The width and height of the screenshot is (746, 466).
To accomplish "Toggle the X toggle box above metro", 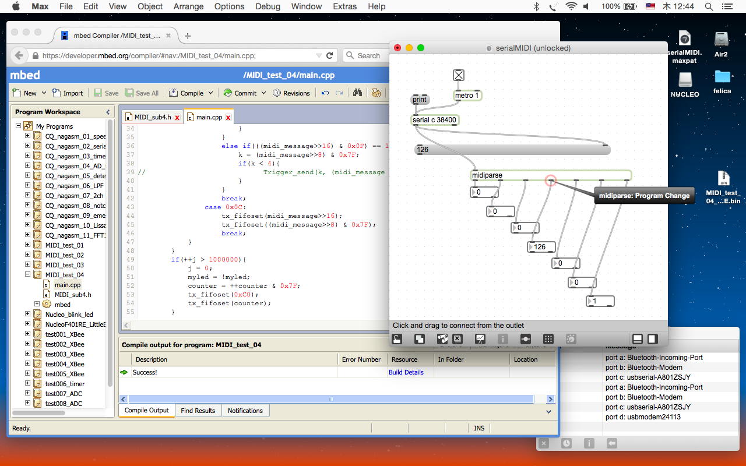I will coord(459,75).
